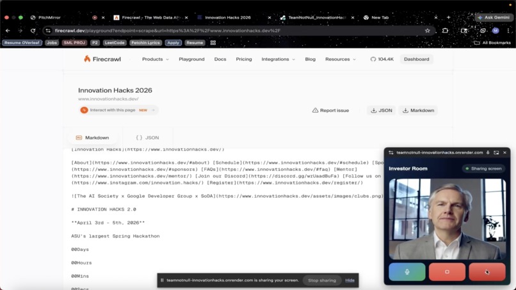Open the LeetCode bookmark

115,43
